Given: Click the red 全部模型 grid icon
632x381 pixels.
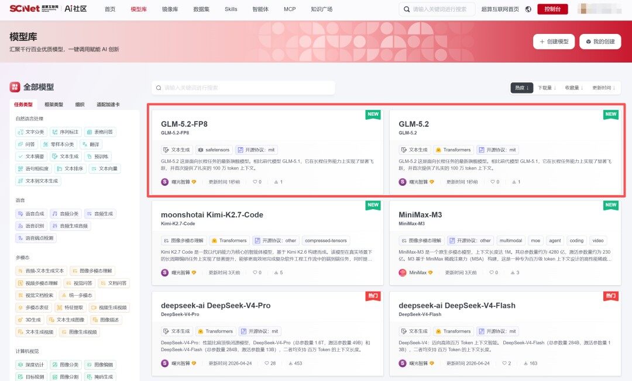Looking at the screenshot, I should pos(15,87).
